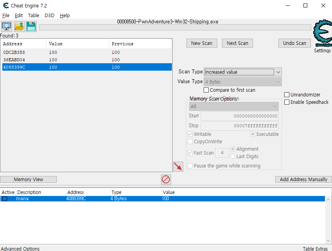Viewport: 332px width, 251px height.
Task: Click the scan progress bar
Action: [175, 27]
